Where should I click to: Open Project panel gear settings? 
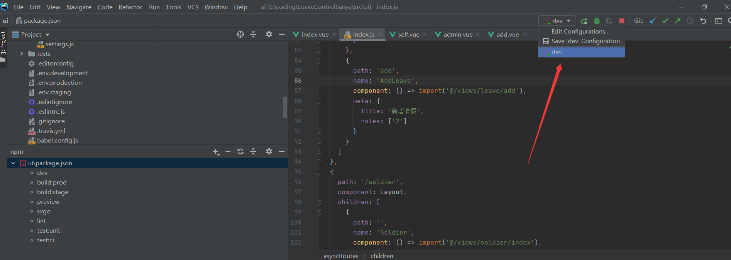269,34
